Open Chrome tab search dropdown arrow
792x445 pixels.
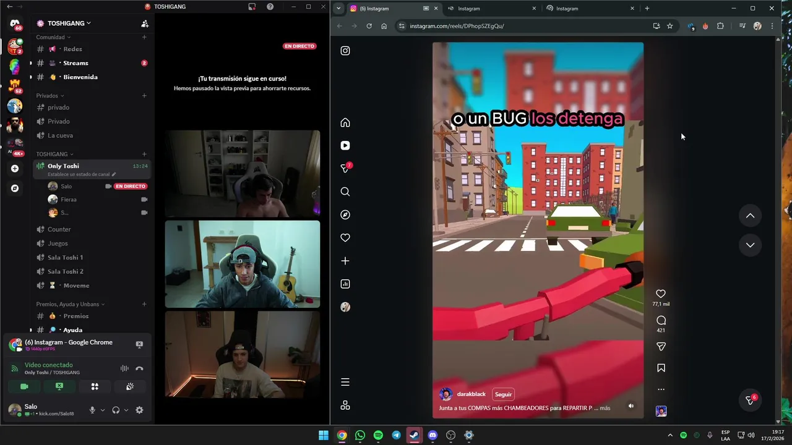[x=338, y=9]
